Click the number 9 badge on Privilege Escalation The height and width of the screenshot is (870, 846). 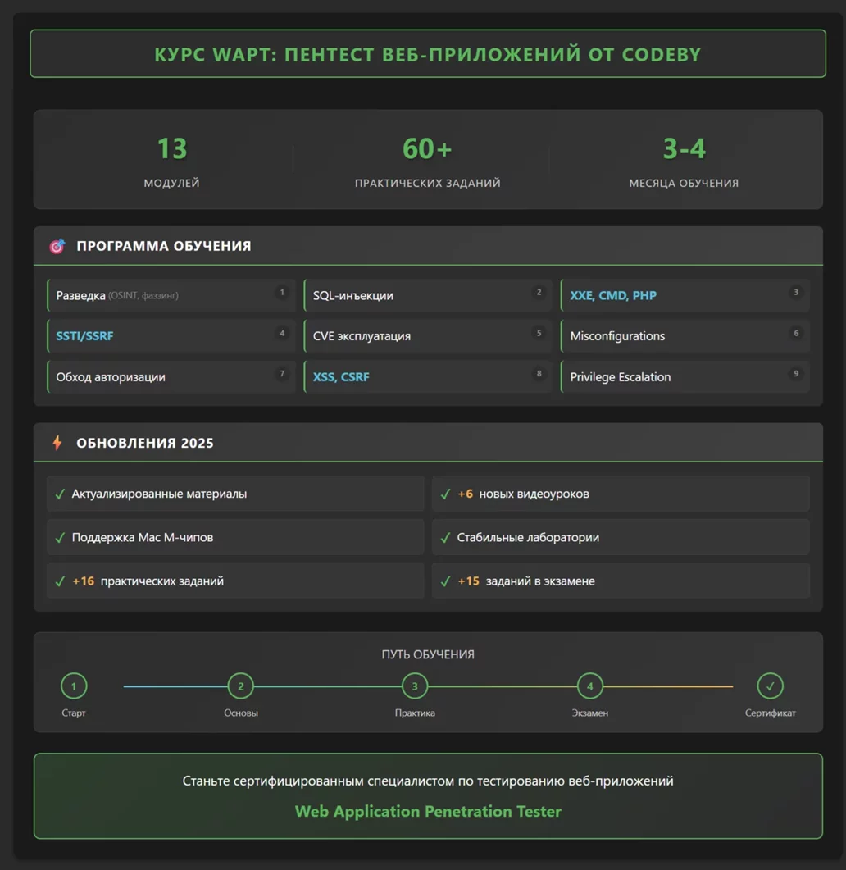click(x=795, y=374)
